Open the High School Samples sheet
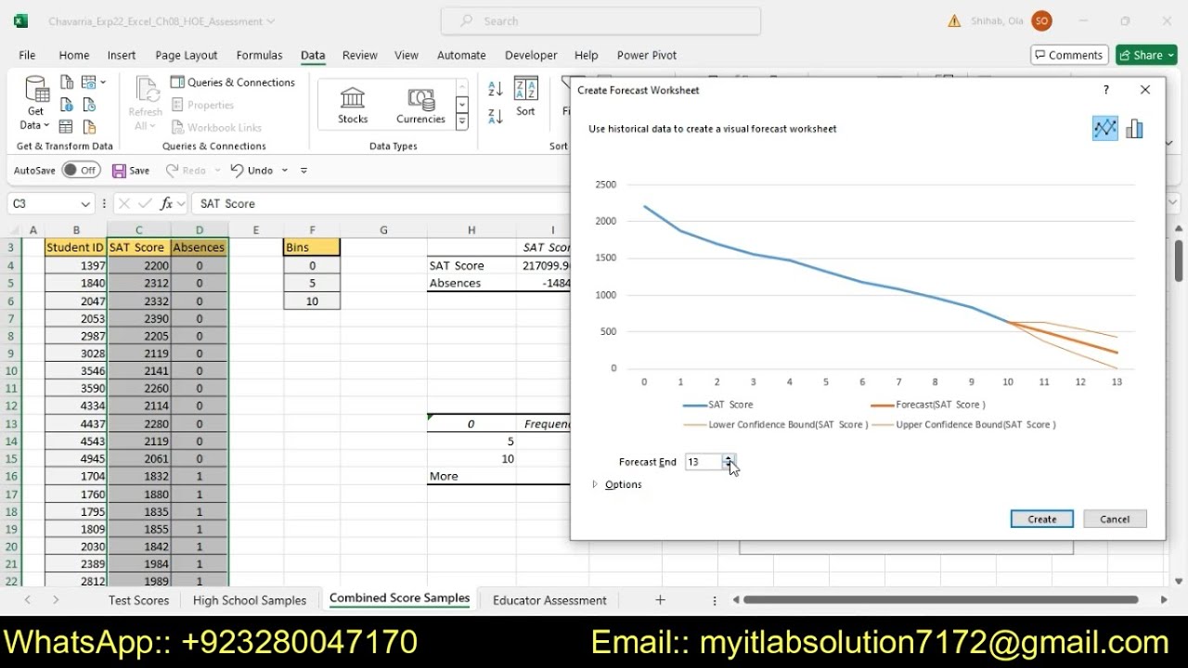 (250, 600)
